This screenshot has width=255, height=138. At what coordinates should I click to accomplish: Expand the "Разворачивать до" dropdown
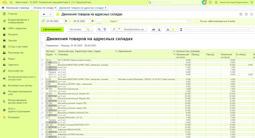[134, 29]
